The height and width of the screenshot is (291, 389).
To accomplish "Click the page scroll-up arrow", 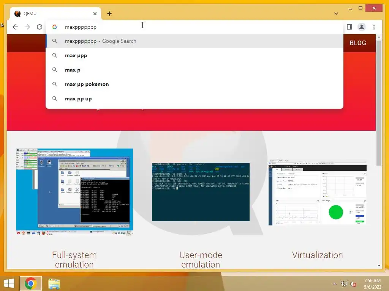I will (379, 38).
